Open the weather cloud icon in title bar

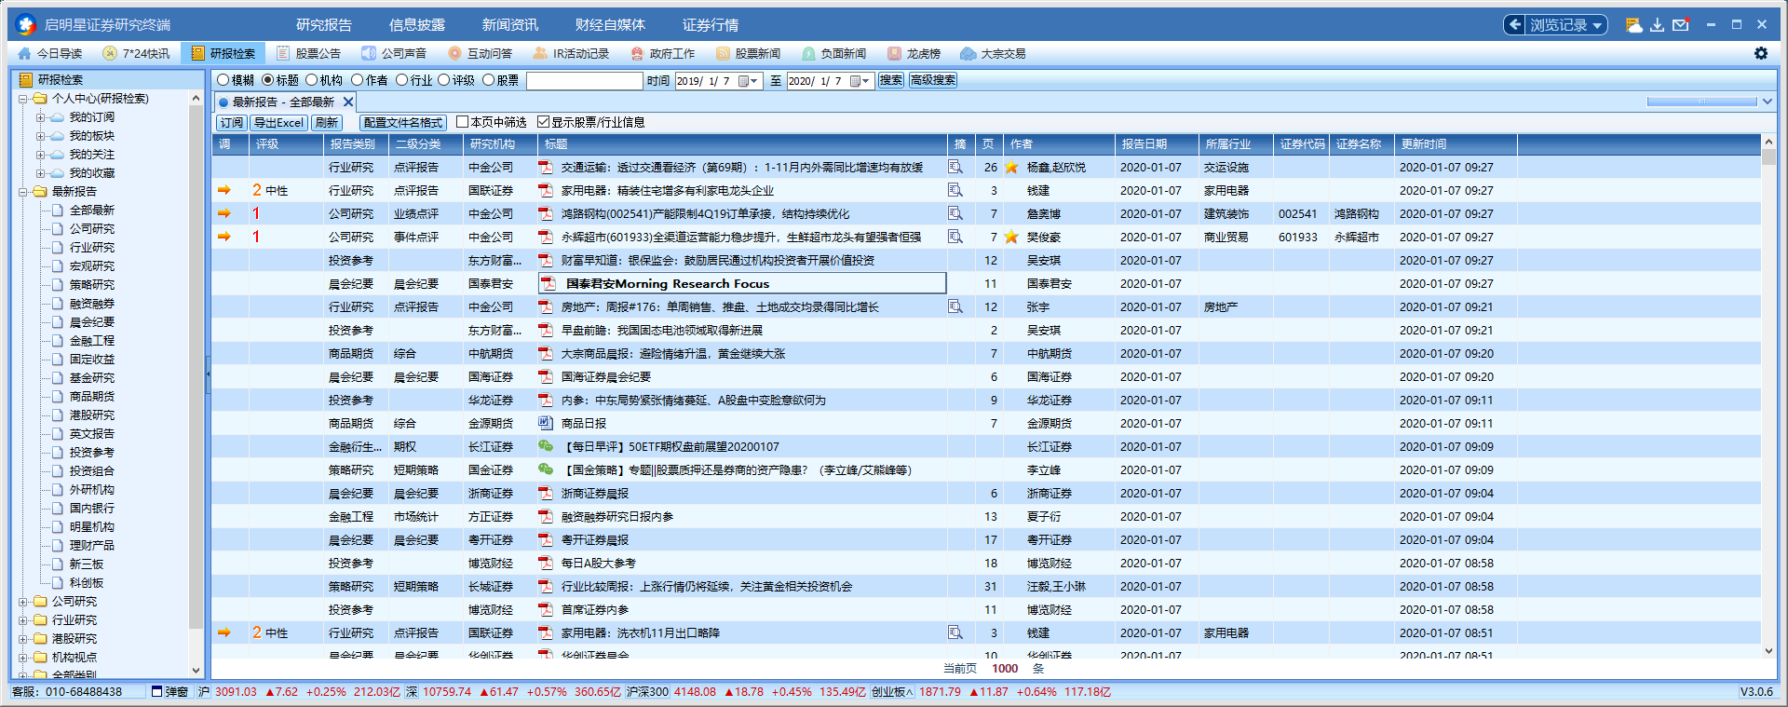click(1633, 25)
